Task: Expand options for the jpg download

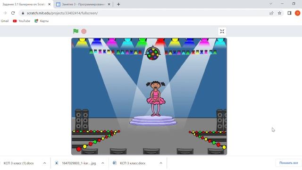Action: 103,163
